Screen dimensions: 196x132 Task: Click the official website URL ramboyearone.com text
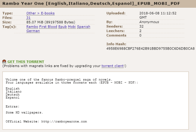pos(64,122)
